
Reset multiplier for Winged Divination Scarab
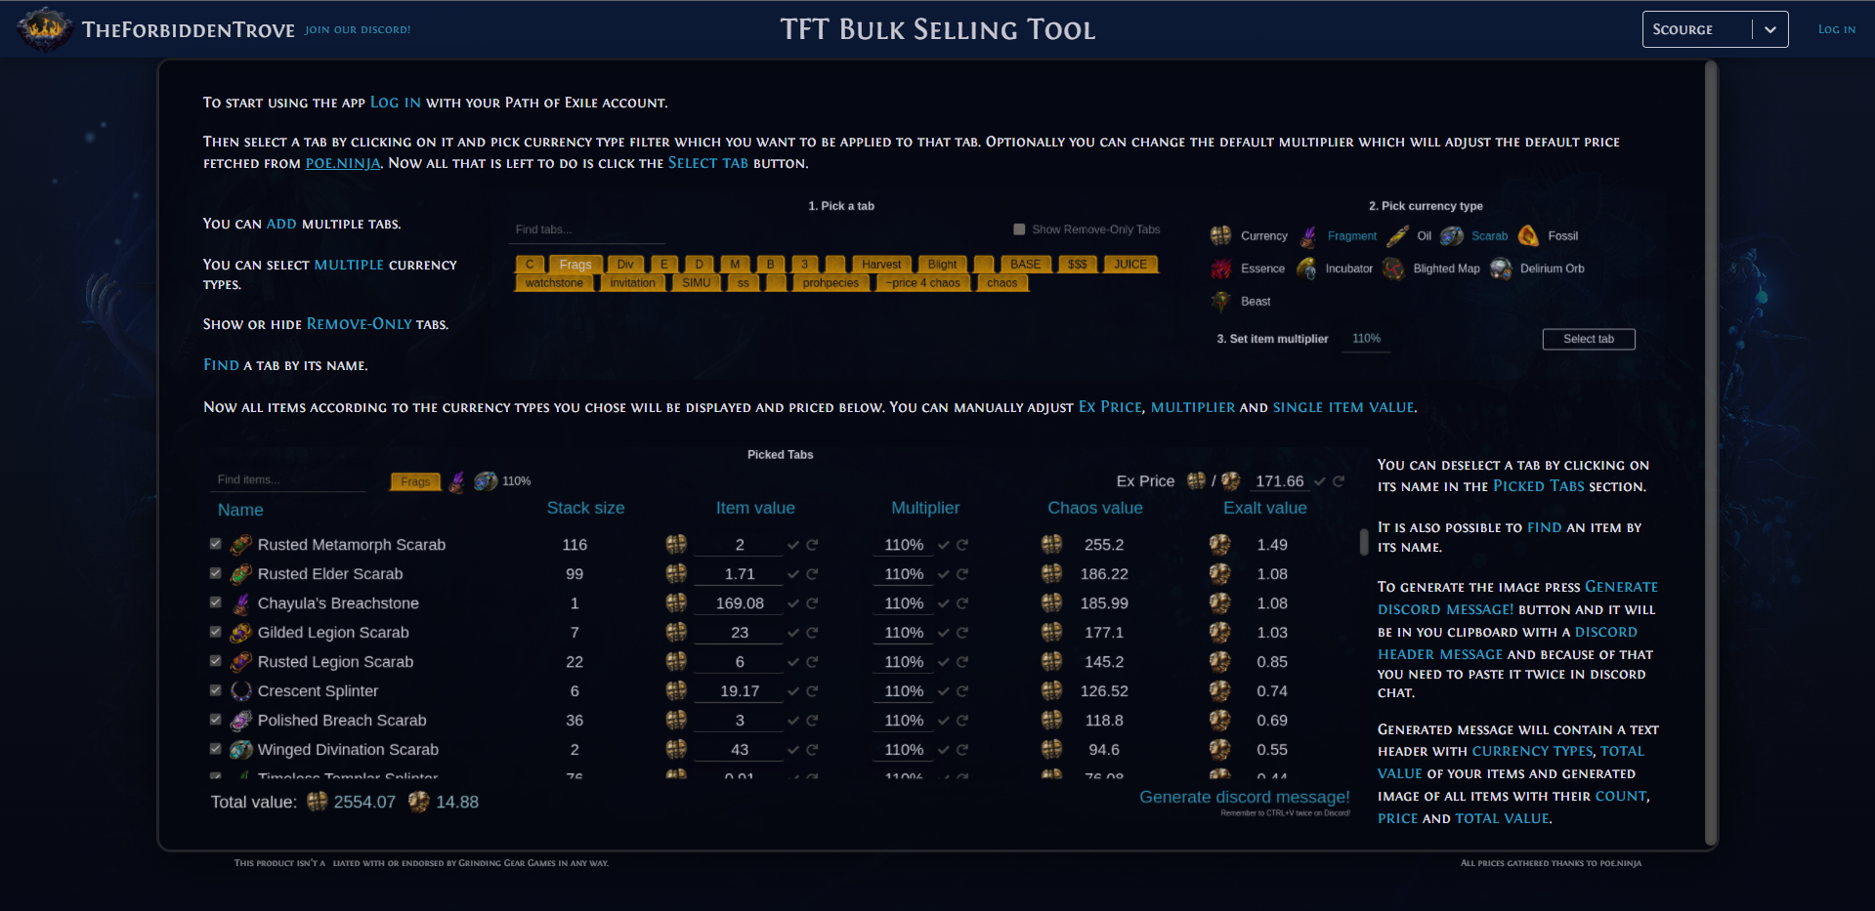click(962, 750)
